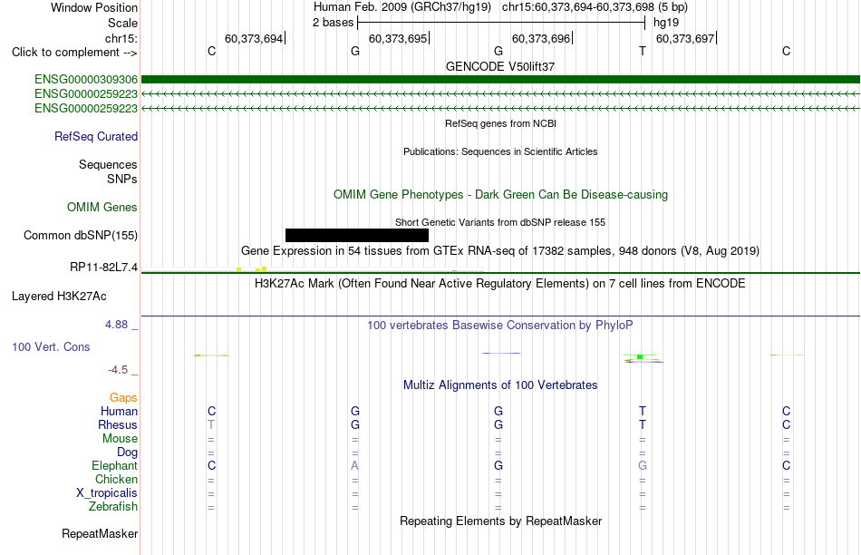Click the Gaps row label
The image size is (861, 555).
[x=123, y=397]
